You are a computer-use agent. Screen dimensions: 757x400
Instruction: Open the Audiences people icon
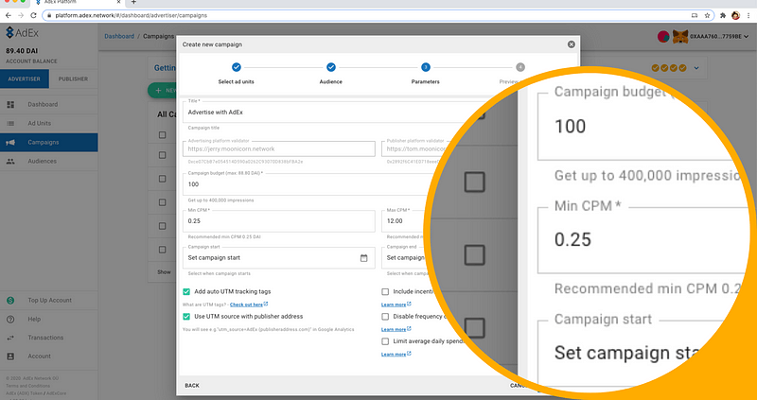[10, 161]
